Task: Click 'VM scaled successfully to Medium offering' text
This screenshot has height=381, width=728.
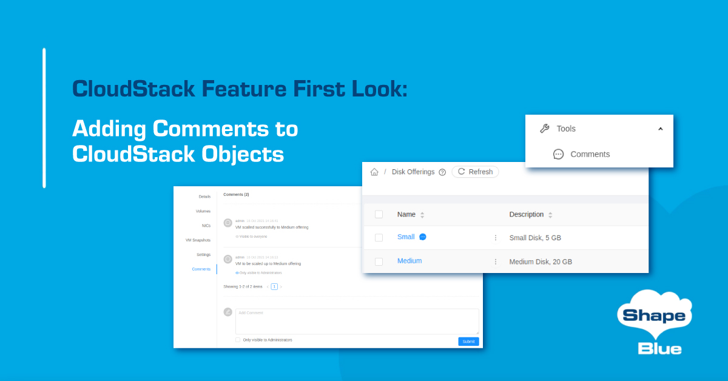Action: (272, 227)
